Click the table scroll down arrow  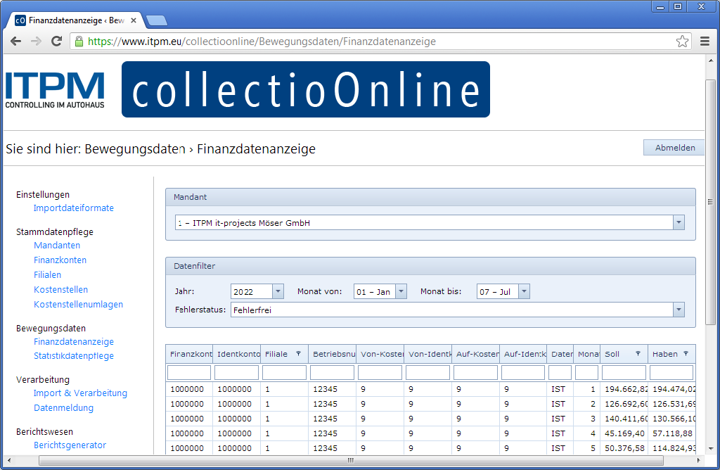(710, 448)
